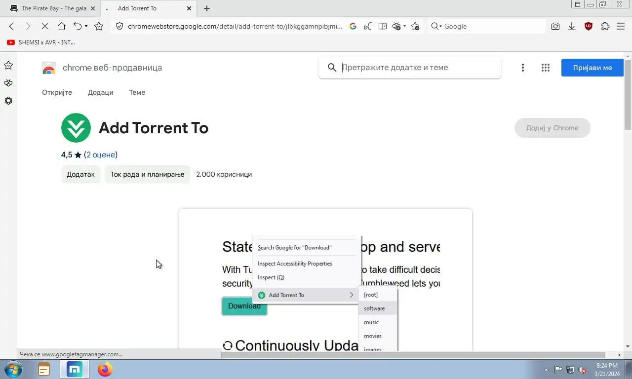Go to the Теме tab
632x379 pixels.
point(137,92)
